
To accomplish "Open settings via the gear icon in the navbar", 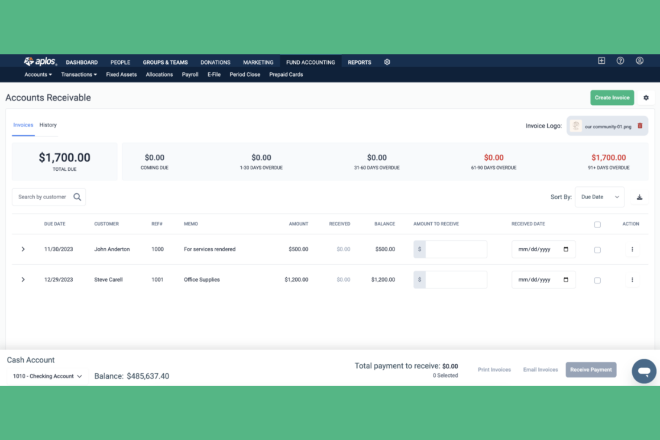I will pos(387,62).
